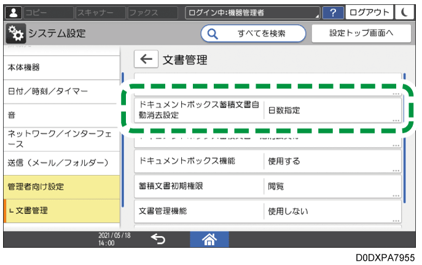The height and width of the screenshot is (265, 422).
Task: Open the help question mark icon
Action: pyautogui.click(x=333, y=12)
